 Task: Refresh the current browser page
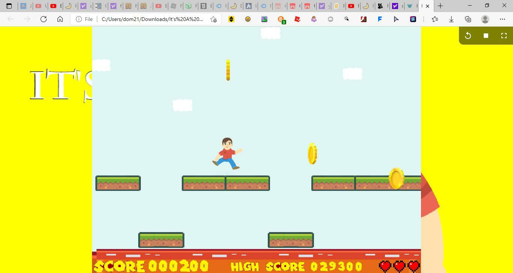(44, 19)
